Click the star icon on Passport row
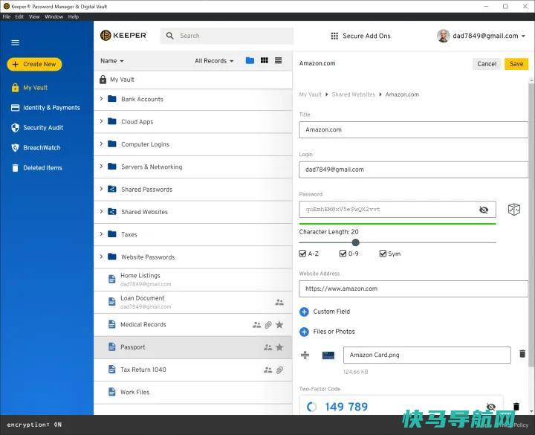Image resolution: width=535 pixels, height=435 pixels. click(279, 347)
